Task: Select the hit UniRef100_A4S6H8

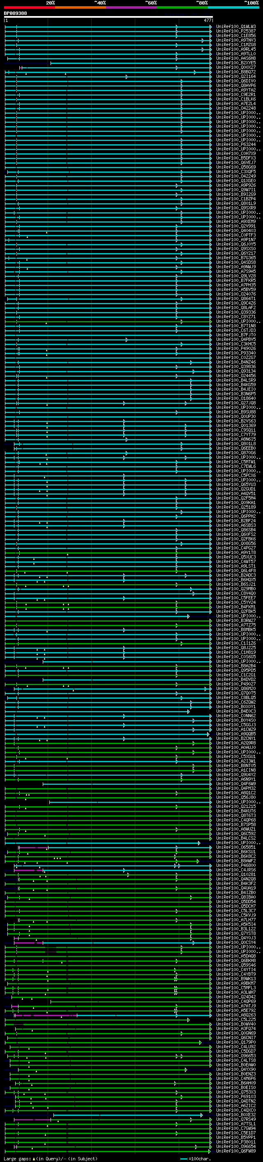Action: click(x=236, y=58)
